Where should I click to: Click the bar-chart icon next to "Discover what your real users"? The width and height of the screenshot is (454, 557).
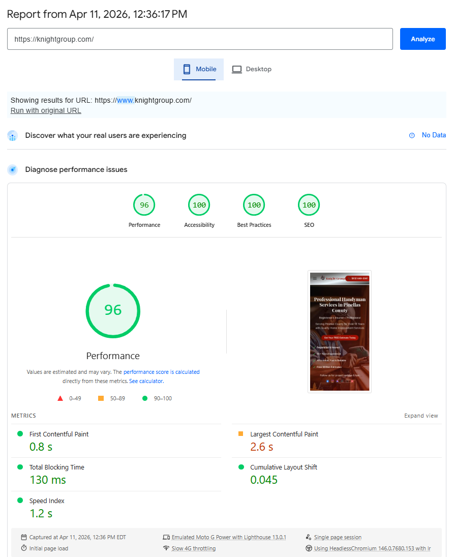click(x=12, y=135)
